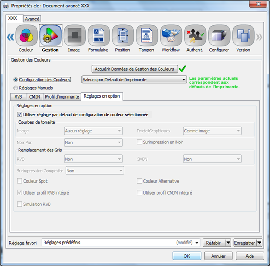Open the Configurer printer icon
270x266 pixels.
(x=219, y=35)
